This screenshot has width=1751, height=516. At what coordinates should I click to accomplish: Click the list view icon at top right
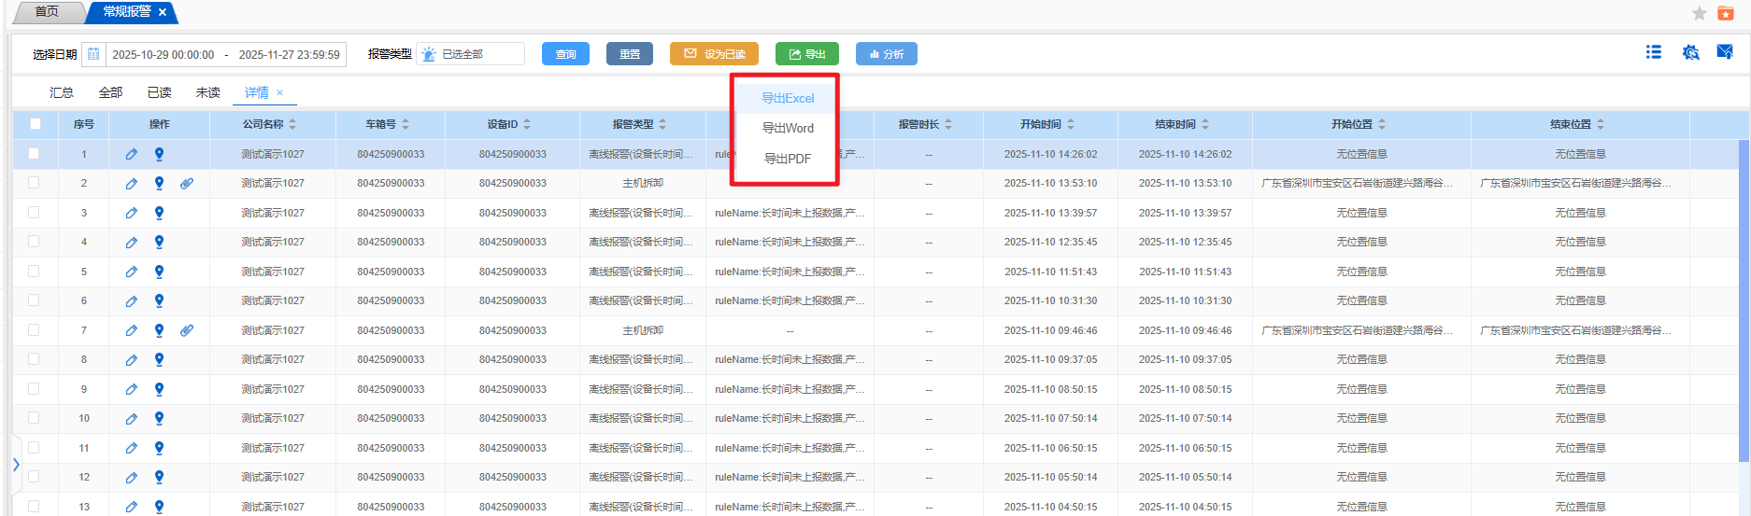coord(1653,52)
